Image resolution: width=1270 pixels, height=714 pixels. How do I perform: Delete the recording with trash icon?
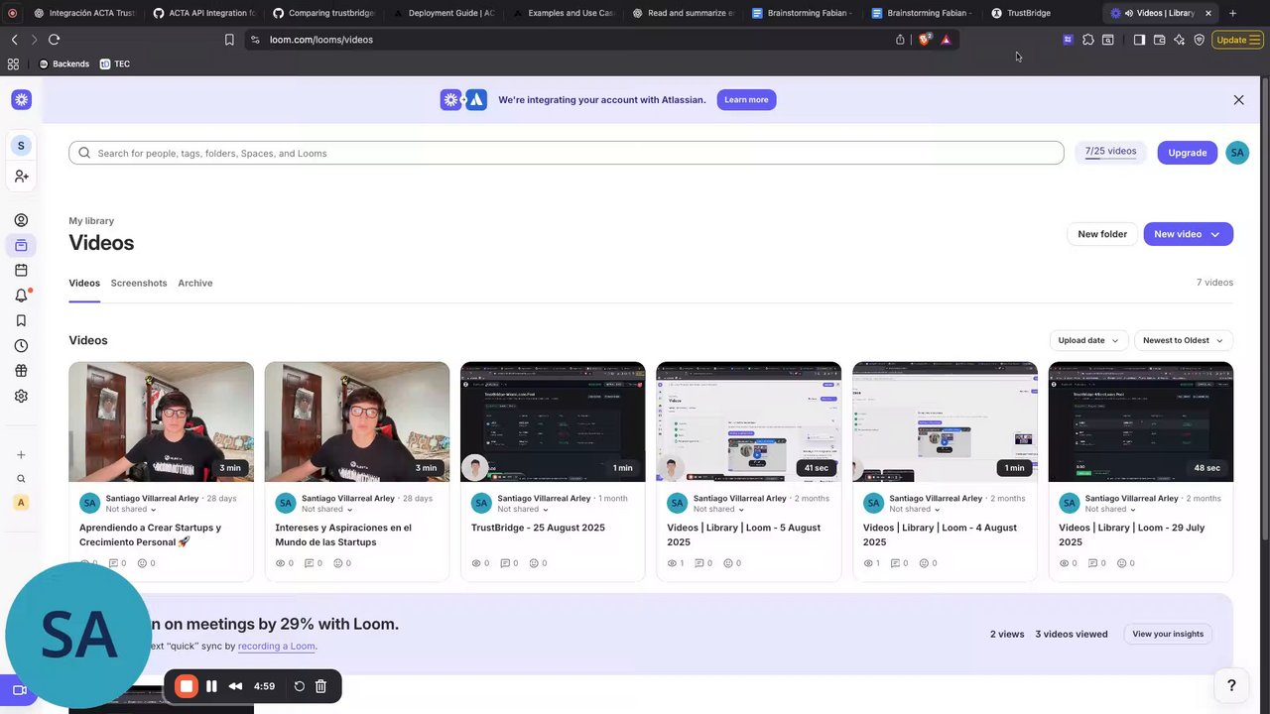pyautogui.click(x=320, y=686)
